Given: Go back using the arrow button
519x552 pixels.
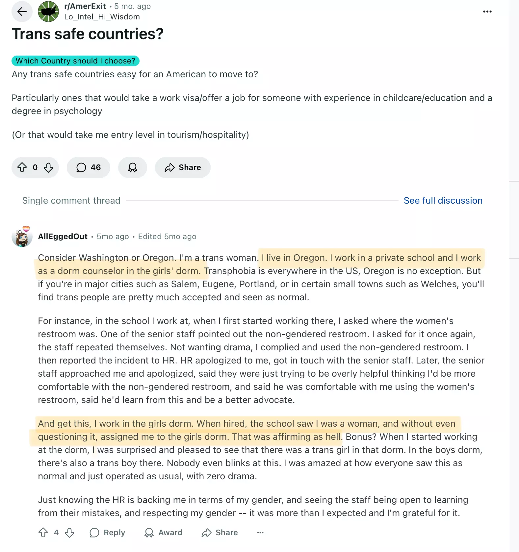Looking at the screenshot, I should [x=22, y=12].
